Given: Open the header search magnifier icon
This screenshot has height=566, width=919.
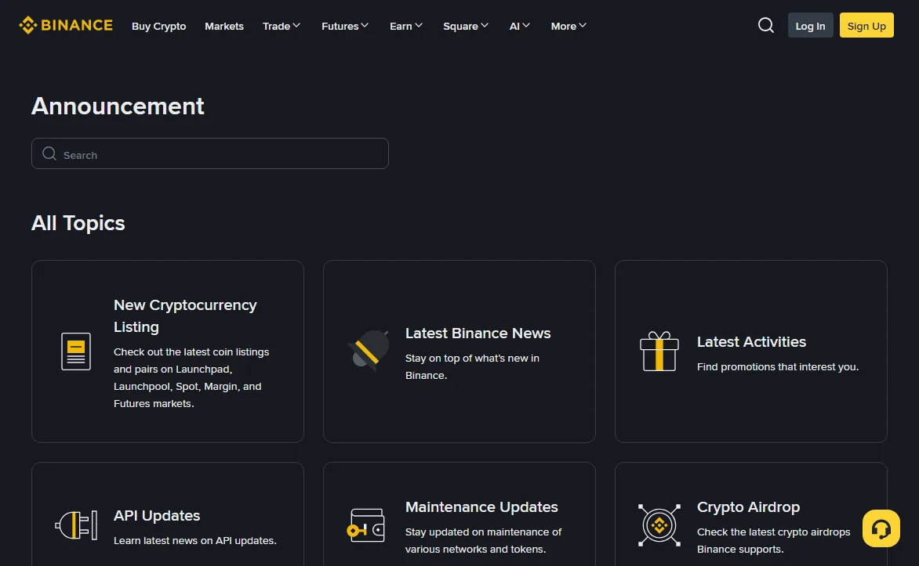Looking at the screenshot, I should [765, 25].
